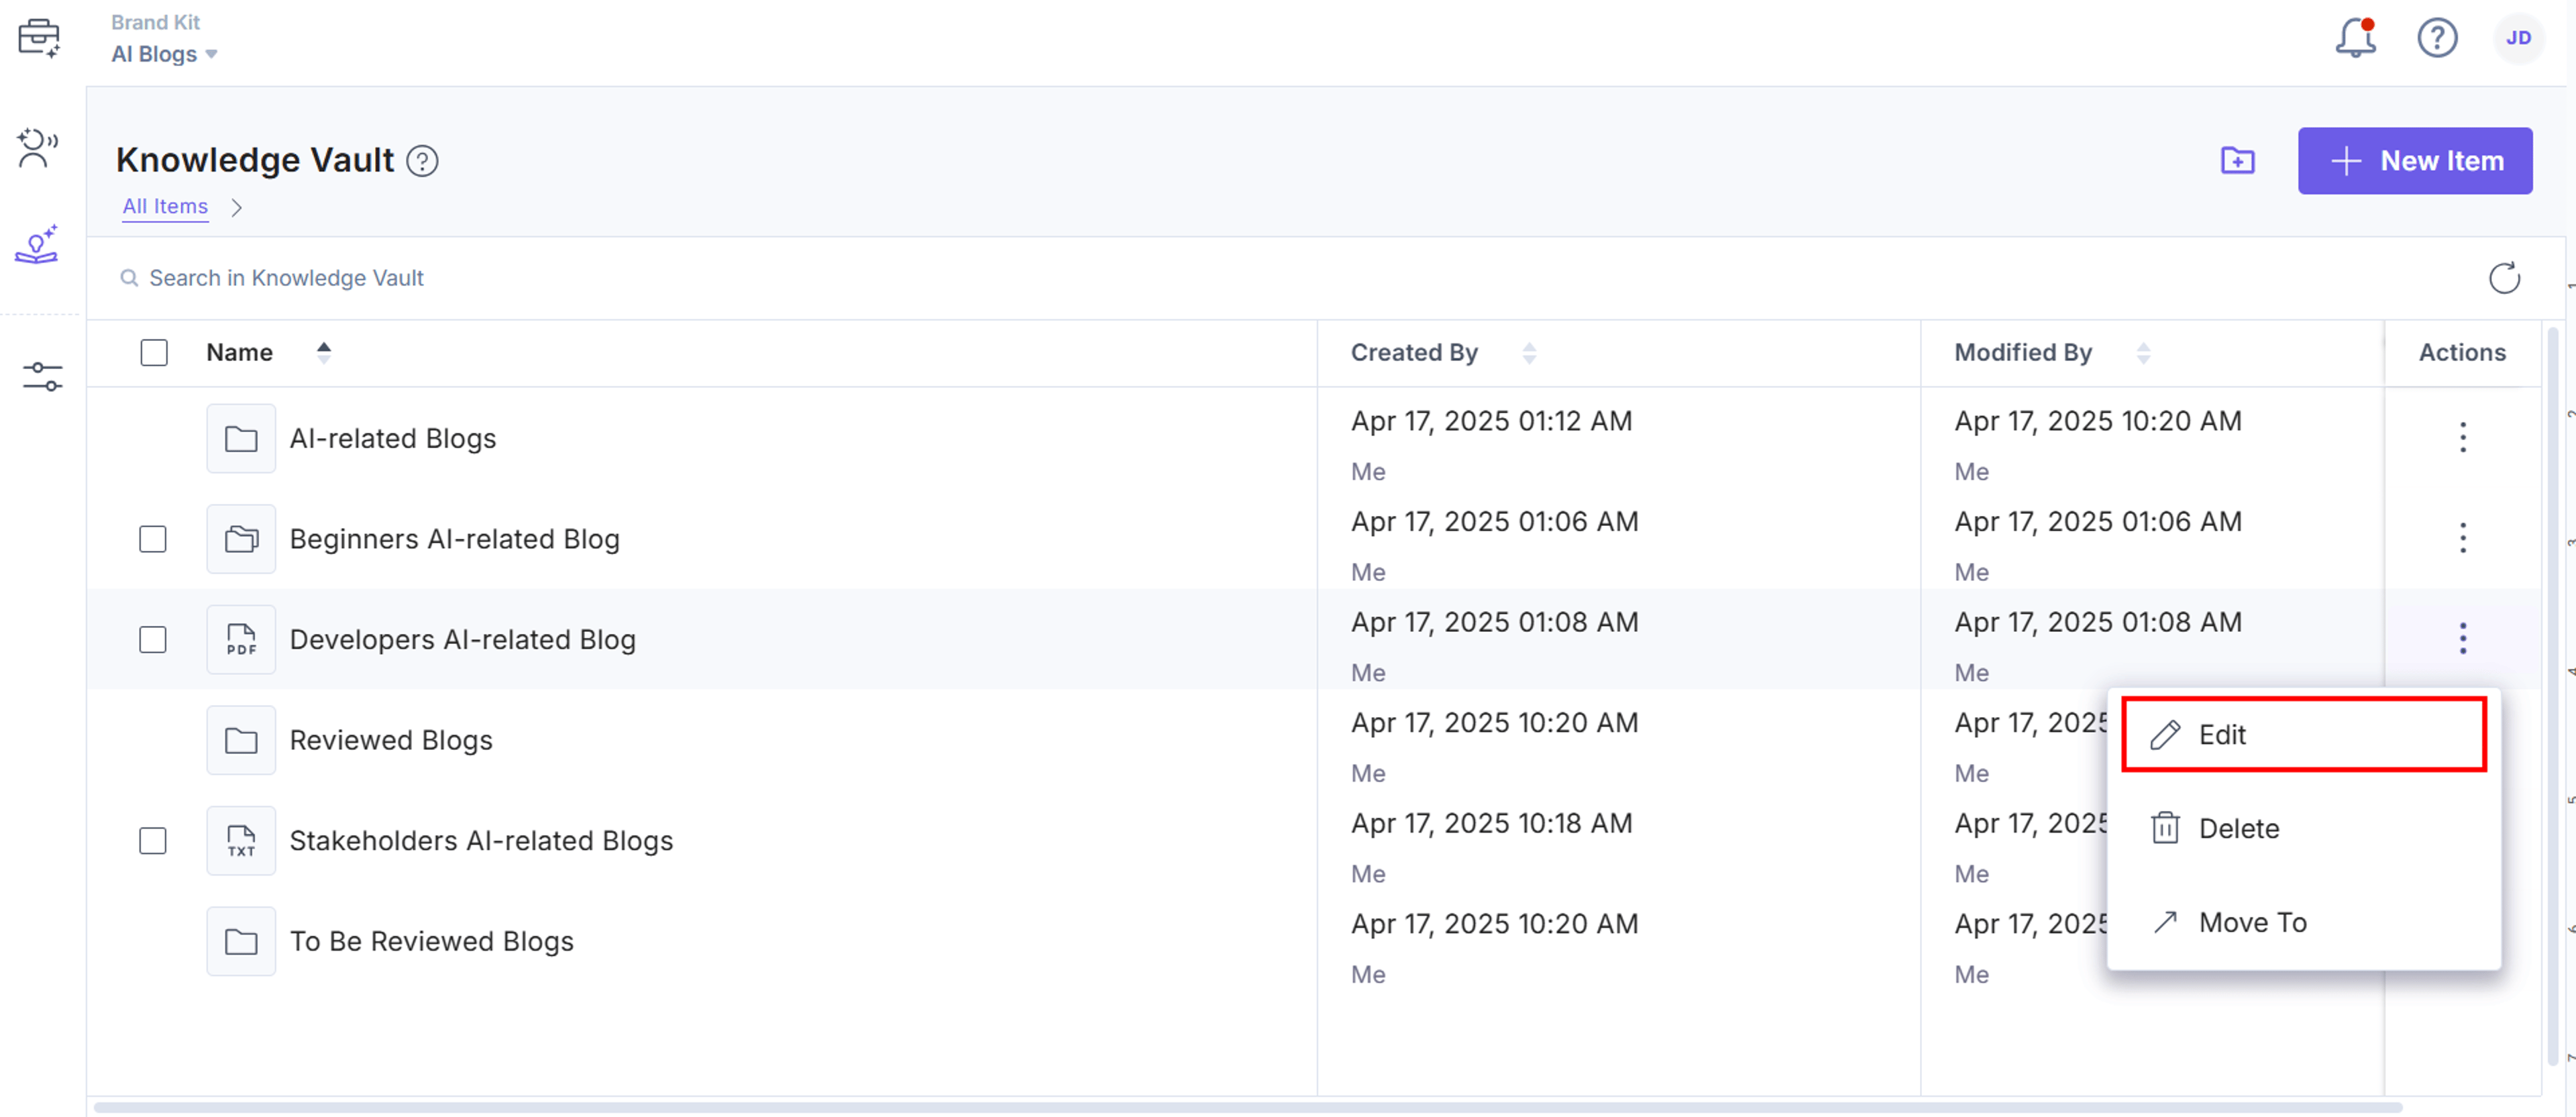Screen dimensions: 2576x1117
Task: Open the Knowledge Vault info help icon
Action: [x=422, y=161]
